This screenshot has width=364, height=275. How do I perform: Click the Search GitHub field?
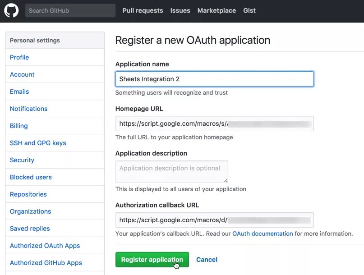point(70,10)
